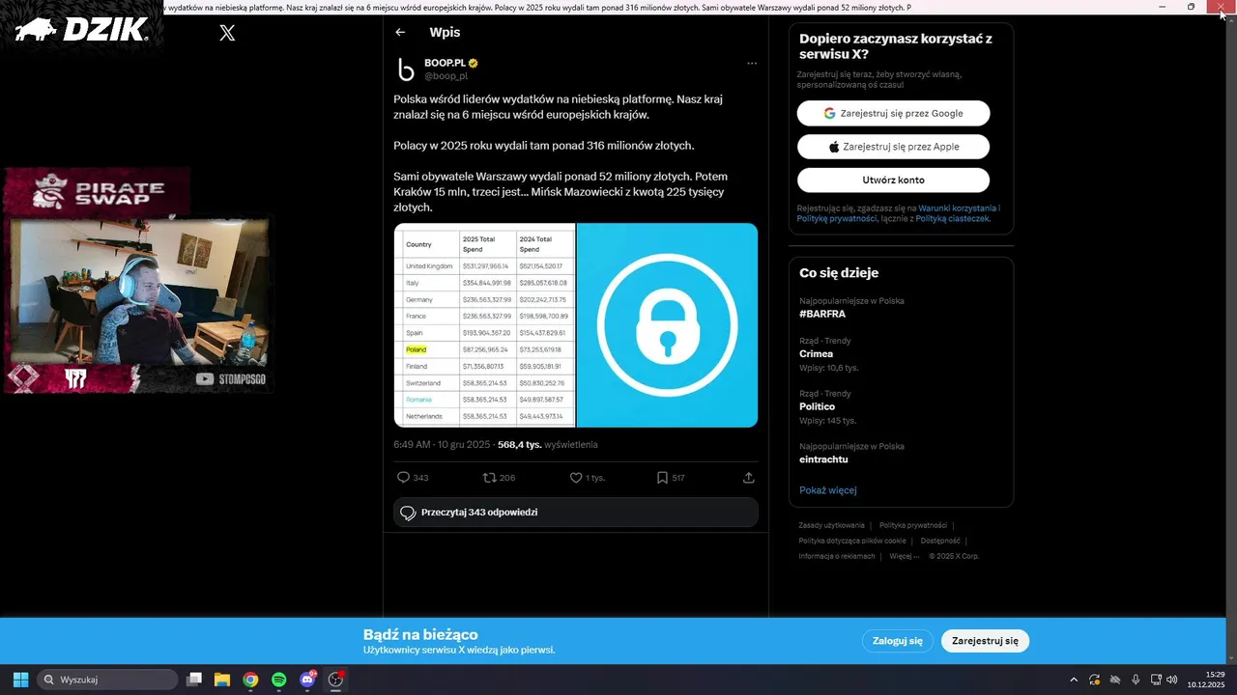Click the Pirate Swap banner
Viewport: 1237px width, 695px height.
tap(97, 191)
